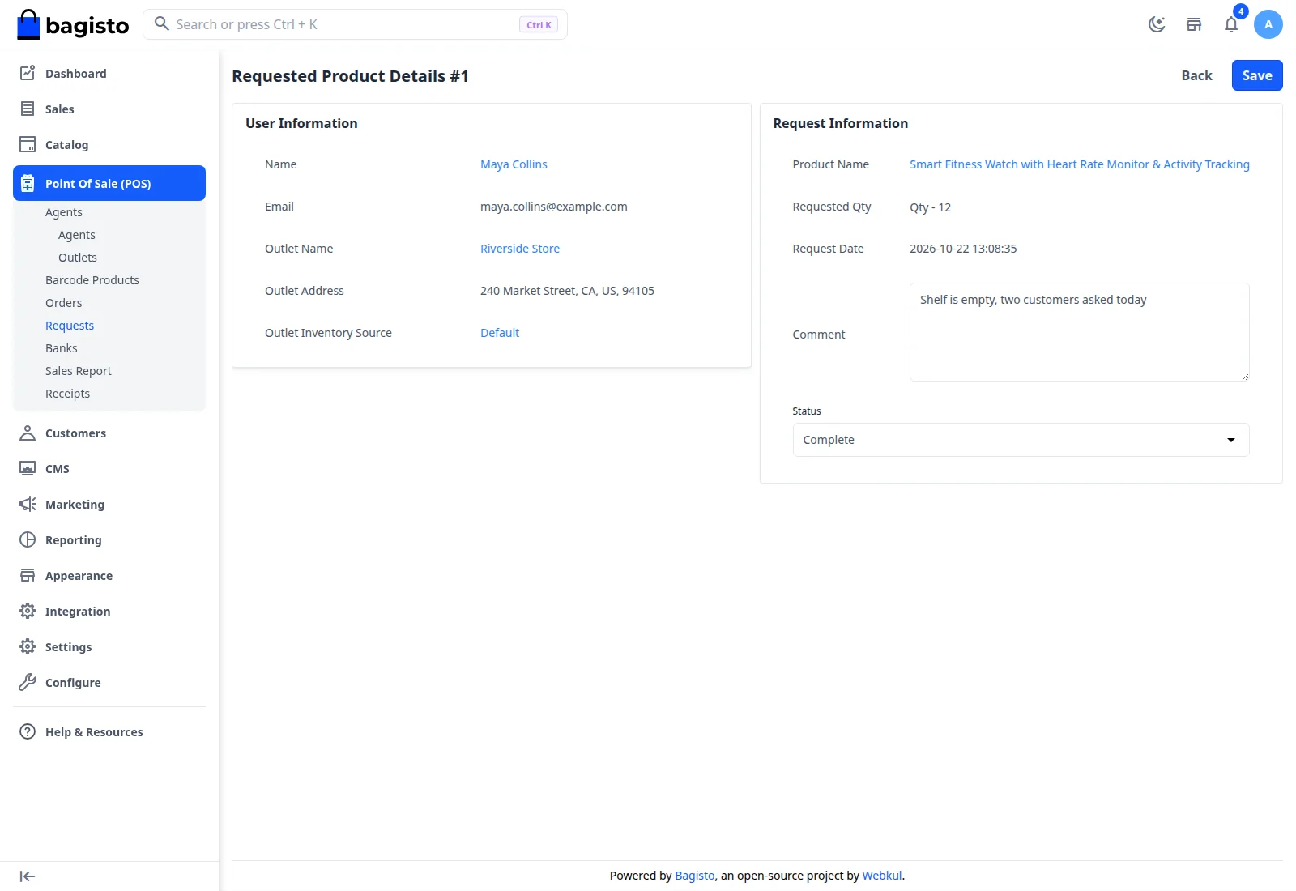The image size is (1296, 891).
Task: Open Maya Collins user link
Action: tap(514, 164)
